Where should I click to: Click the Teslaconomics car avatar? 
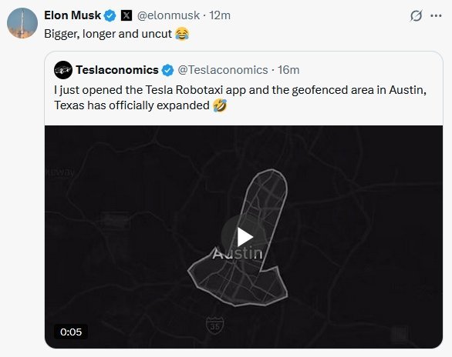pos(63,70)
